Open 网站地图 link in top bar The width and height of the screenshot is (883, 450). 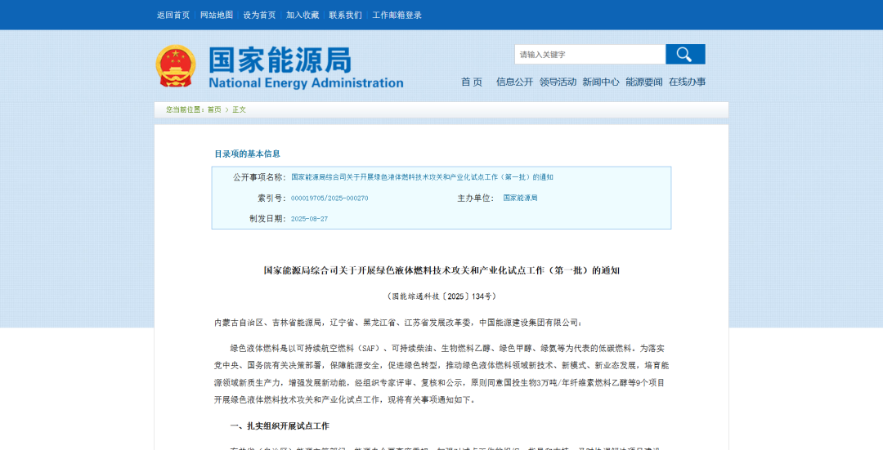point(217,16)
